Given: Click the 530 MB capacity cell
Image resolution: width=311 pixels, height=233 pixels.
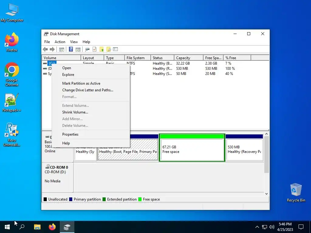Looking at the screenshot, I should 182,69.
